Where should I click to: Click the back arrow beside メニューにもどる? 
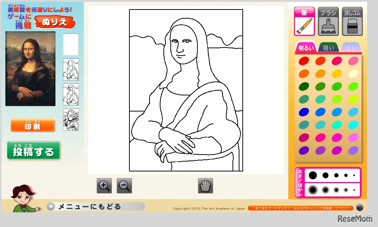(50, 207)
